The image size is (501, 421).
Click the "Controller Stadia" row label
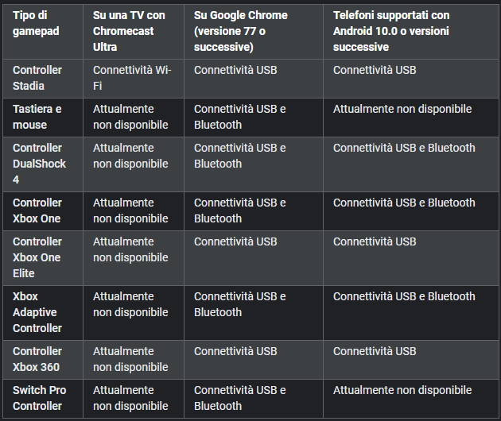coord(37,78)
